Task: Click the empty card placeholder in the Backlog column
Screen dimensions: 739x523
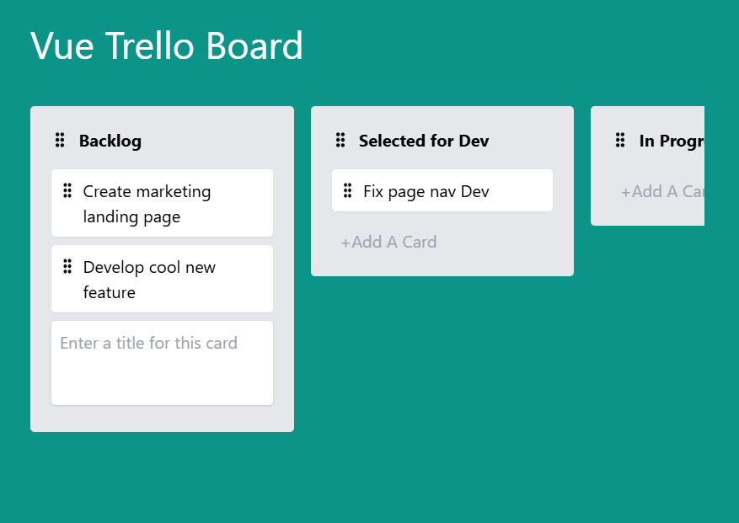Action: 162,362
